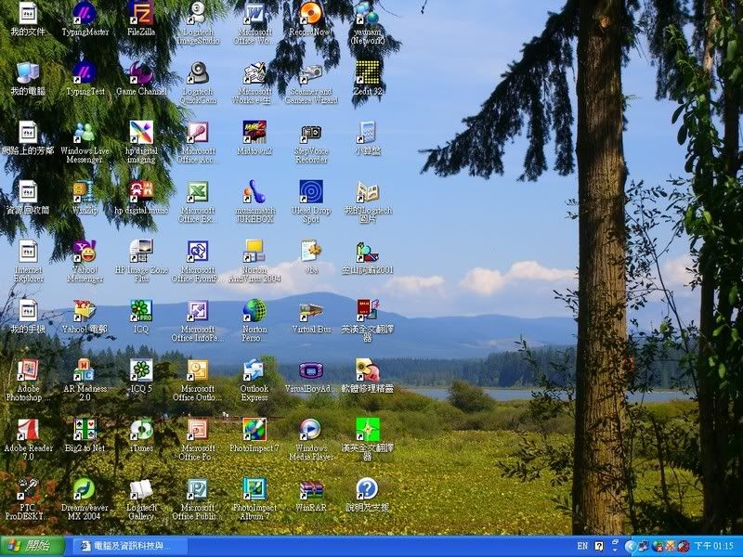Viewport: 743px width, 557px height.
Task: Click the PhotoImpact Album 7 icon
Action: click(254, 489)
